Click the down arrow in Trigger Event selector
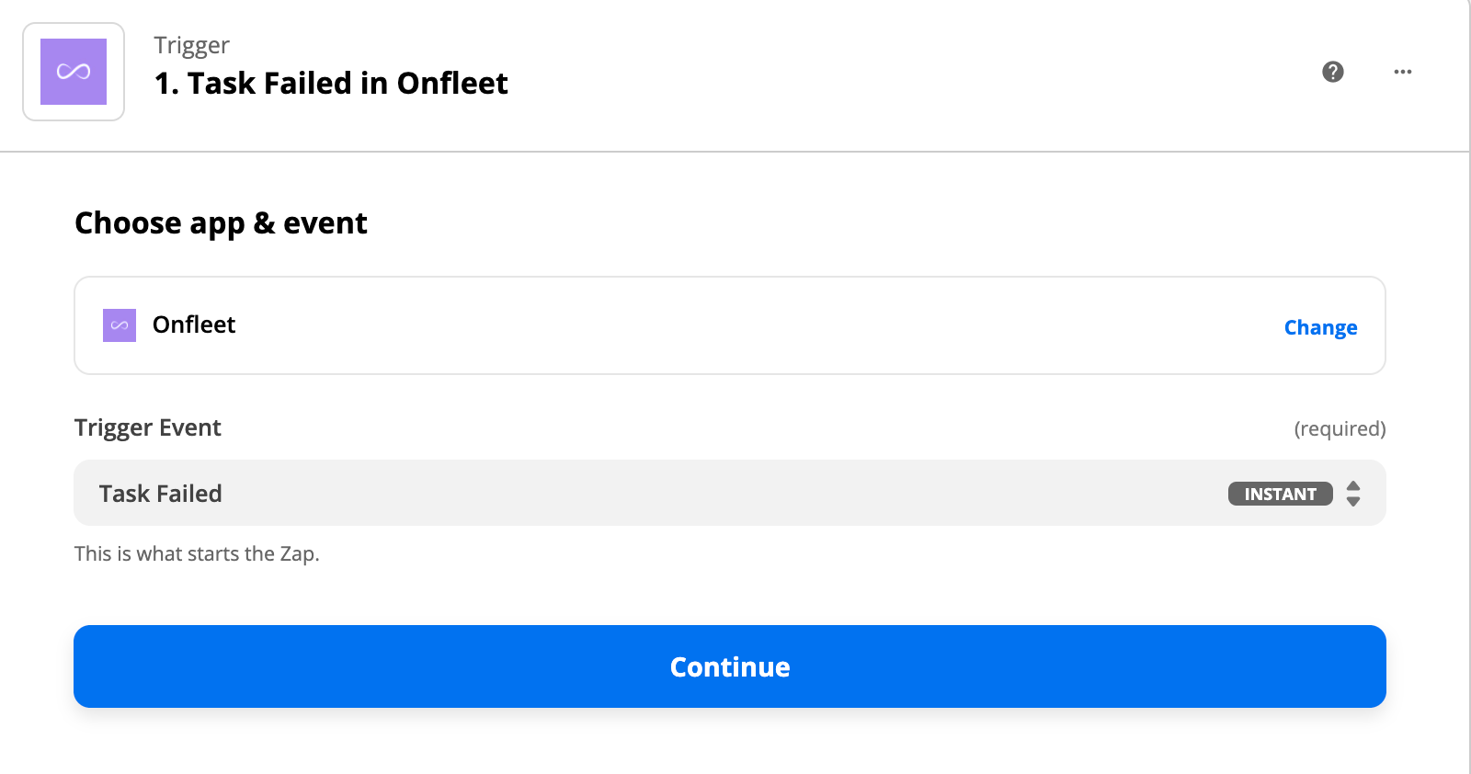 1353,502
